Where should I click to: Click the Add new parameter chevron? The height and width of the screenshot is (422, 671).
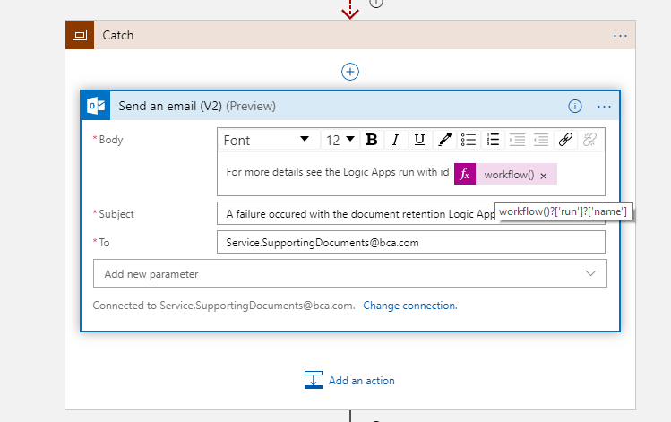click(590, 273)
